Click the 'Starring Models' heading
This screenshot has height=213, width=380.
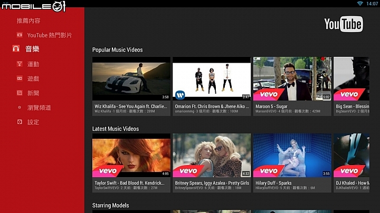pyautogui.click(x=110, y=205)
